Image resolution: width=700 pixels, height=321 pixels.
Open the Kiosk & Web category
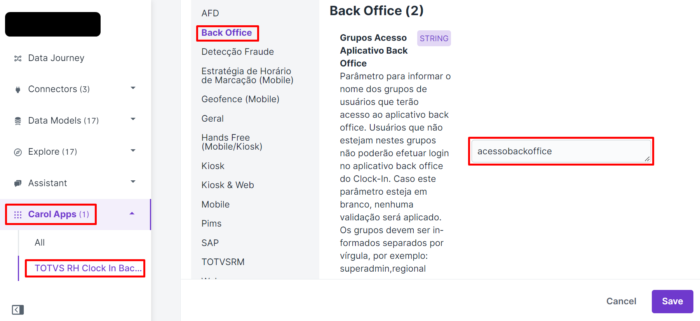228,185
